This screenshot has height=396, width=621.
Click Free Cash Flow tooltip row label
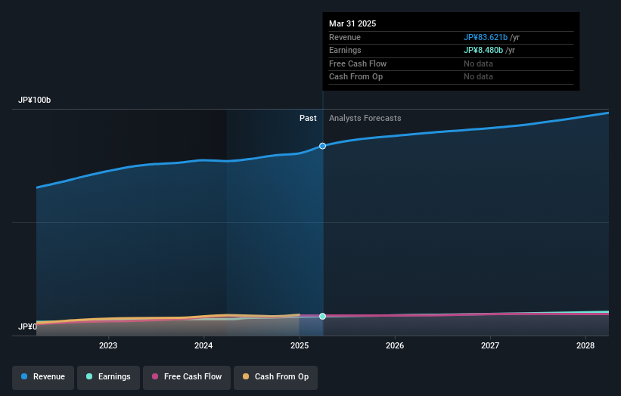pyautogui.click(x=358, y=63)
